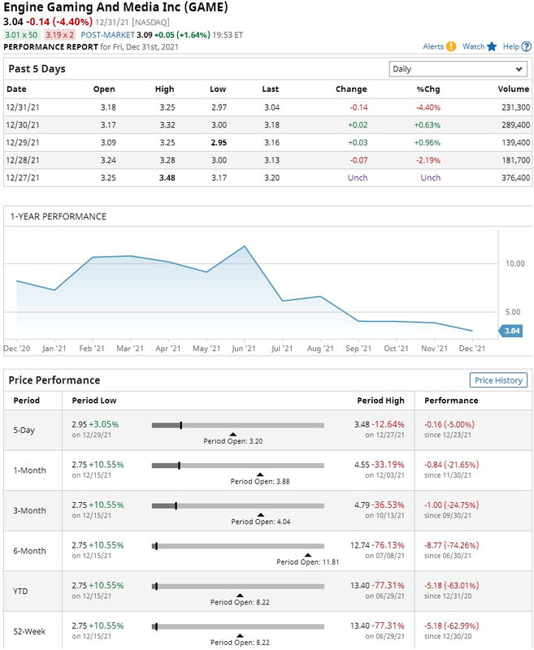Viewport: 534px width, 650px height.
Task: Click the Last column header
Action: [271, 89]
